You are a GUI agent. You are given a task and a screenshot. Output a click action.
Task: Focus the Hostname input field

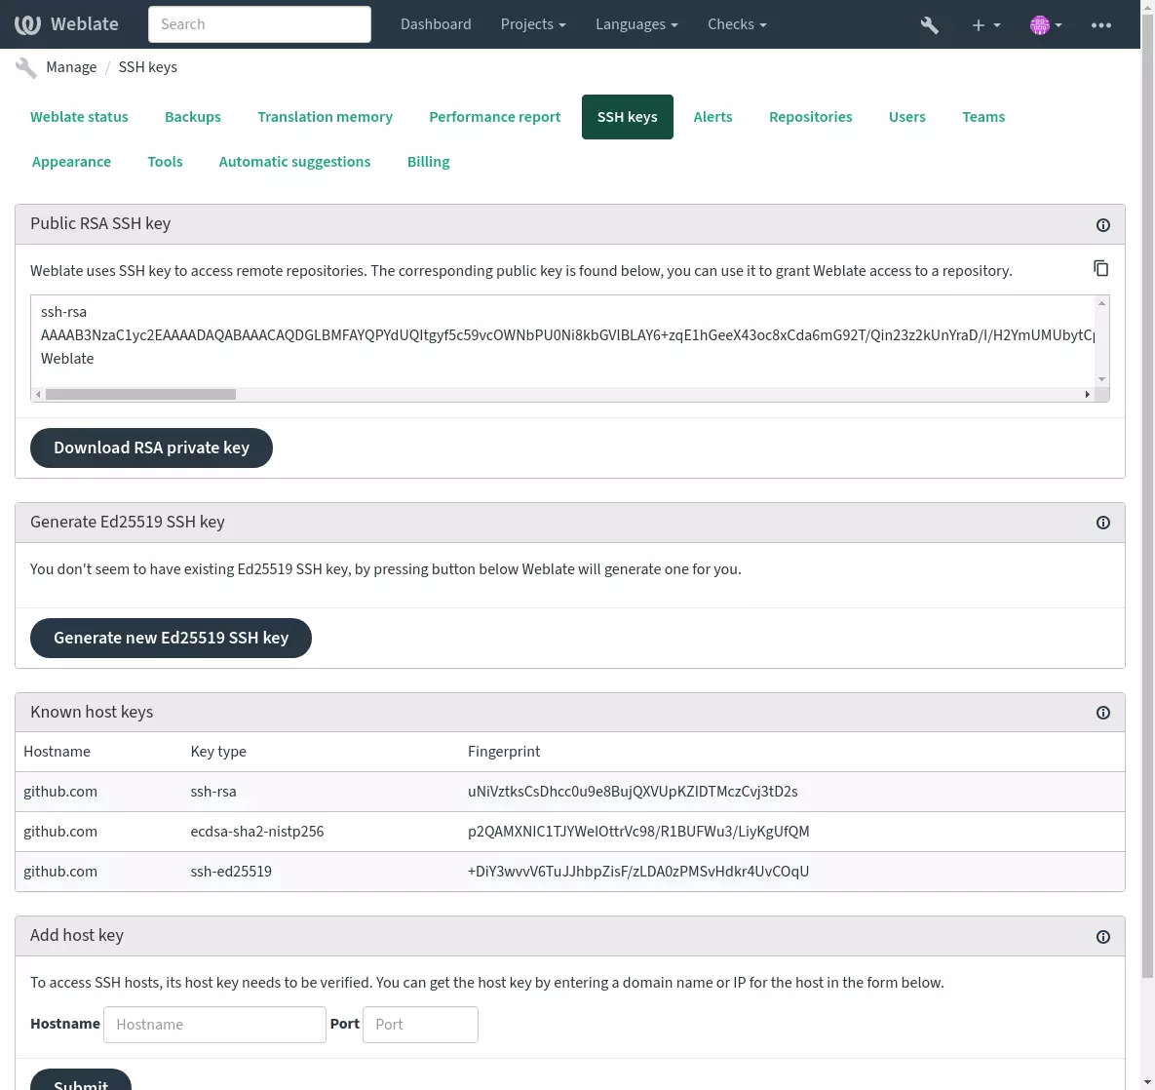(215, 1025)
